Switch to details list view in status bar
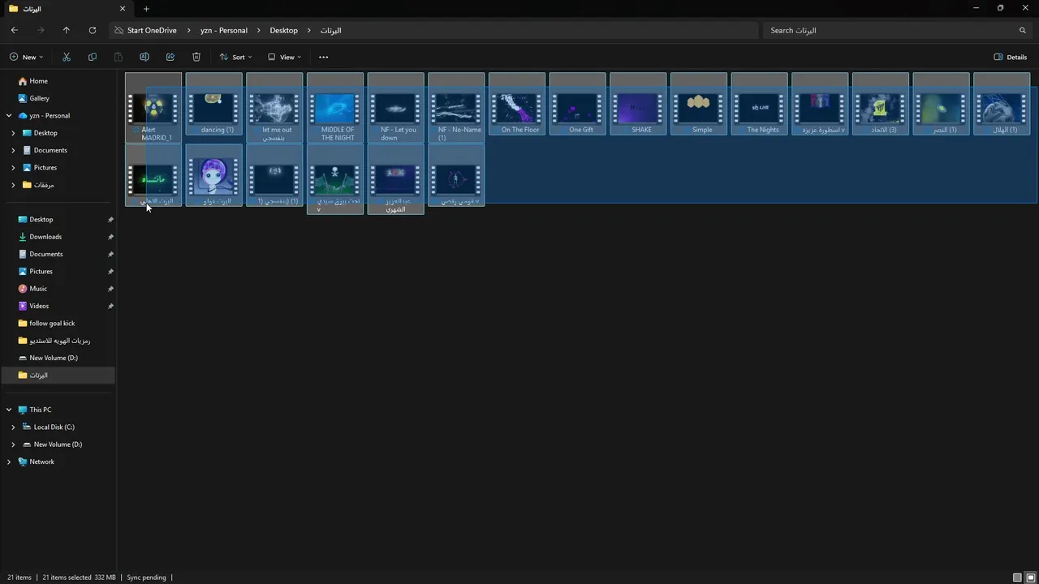Image resolution: width=1039 pixels, height=584 pixels. point(1017,578)
